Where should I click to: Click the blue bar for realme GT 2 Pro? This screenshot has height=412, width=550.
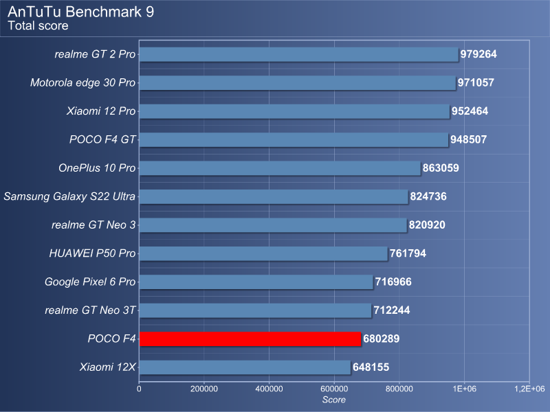point(299,54)
